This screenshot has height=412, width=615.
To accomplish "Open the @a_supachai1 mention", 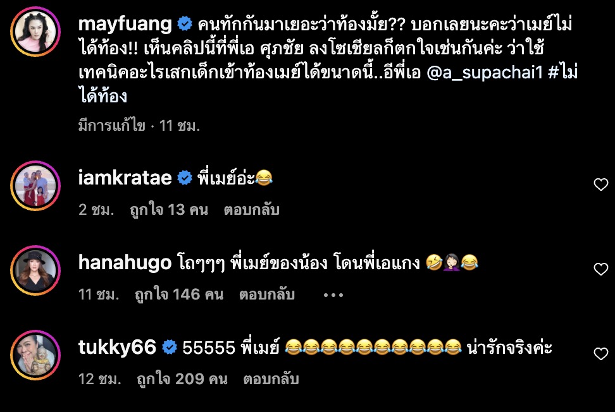I will [x=484, y=73].
